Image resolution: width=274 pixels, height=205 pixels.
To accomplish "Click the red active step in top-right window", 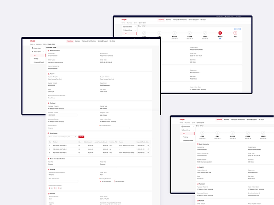I will 220,33.
